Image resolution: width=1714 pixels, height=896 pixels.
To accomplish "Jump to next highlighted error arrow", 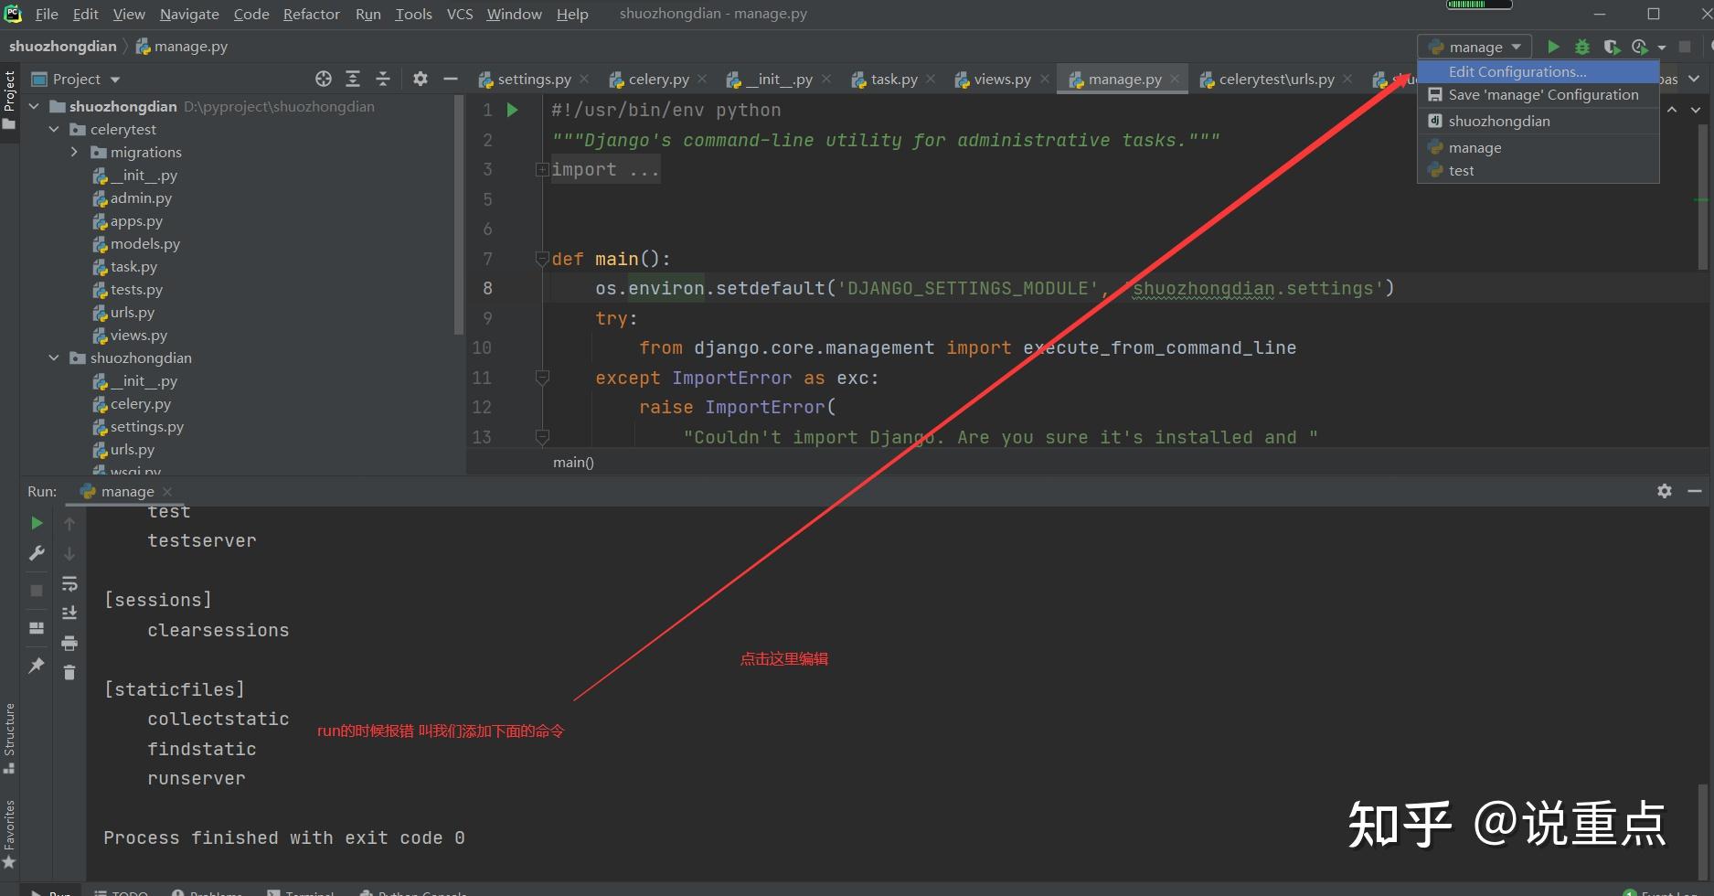I will [1696, 110].
